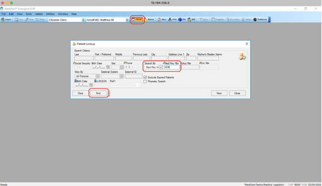Open the Search By dropdown

coord(161,67)
